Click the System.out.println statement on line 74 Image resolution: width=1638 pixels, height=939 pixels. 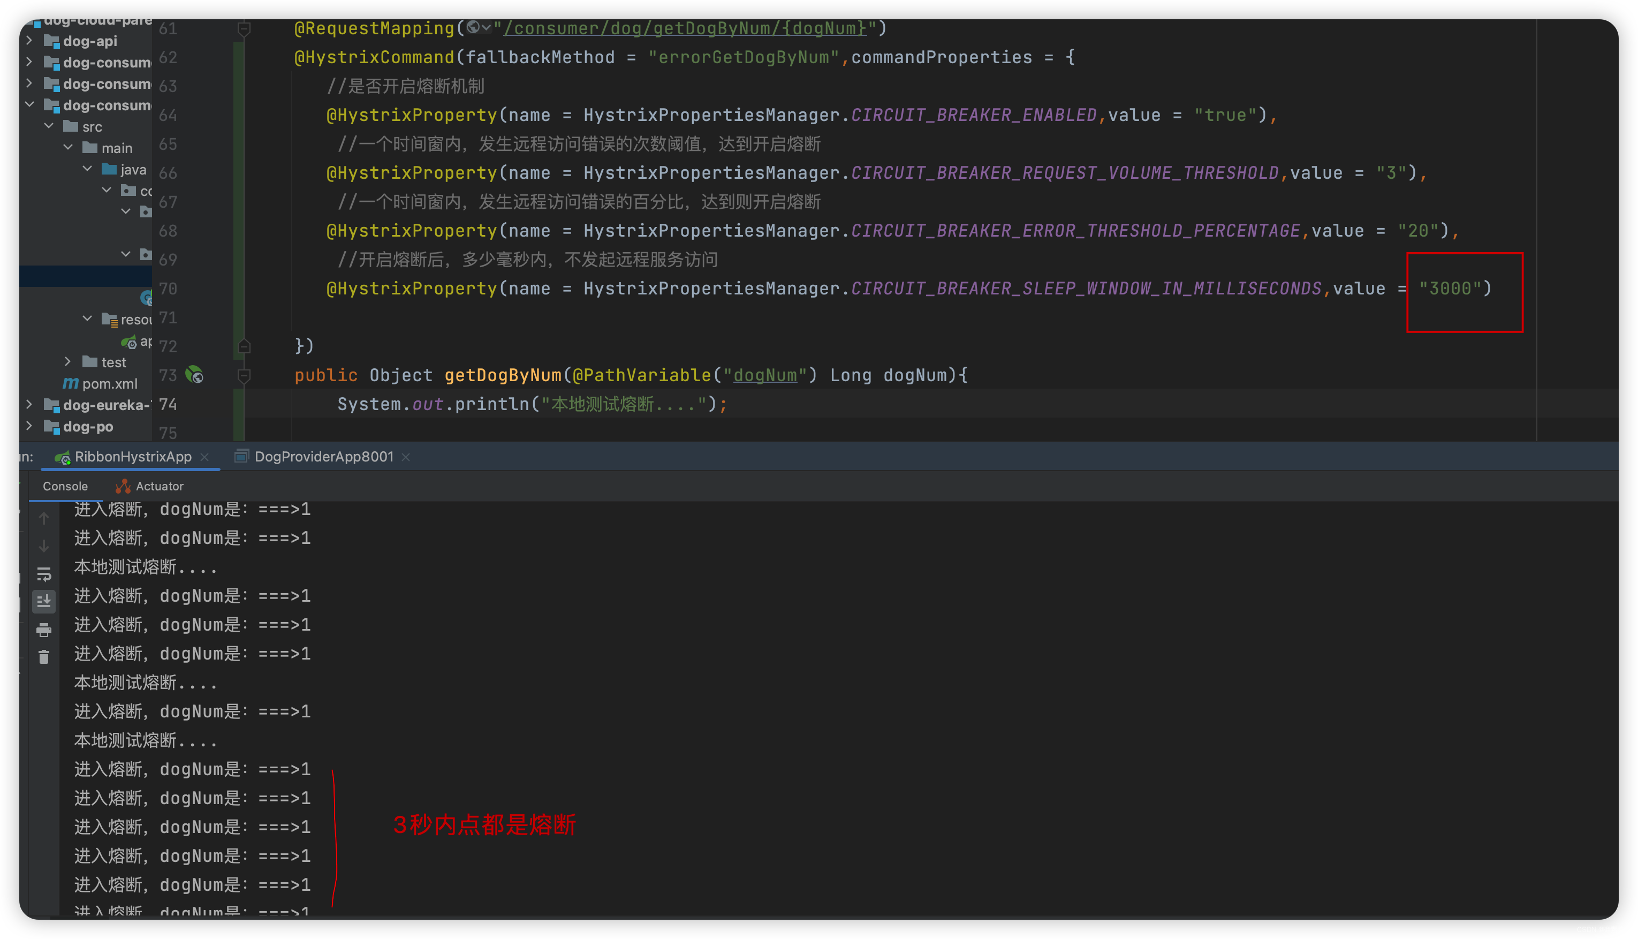pos(532,404)
